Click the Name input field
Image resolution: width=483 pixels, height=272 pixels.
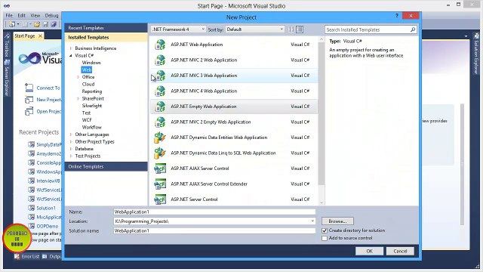click(214, 212)
